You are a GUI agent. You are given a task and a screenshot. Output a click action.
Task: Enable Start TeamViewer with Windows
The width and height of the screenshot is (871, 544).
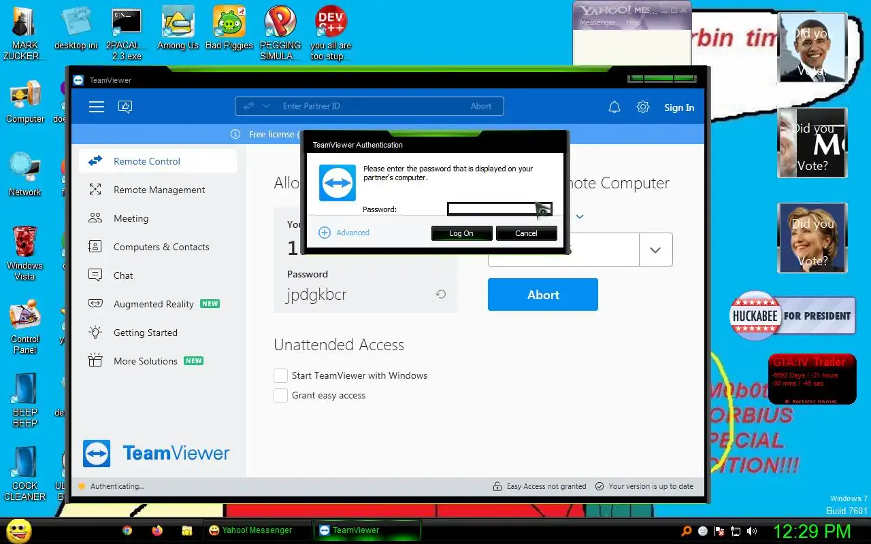pyautogui.click(x=280, y=375)
